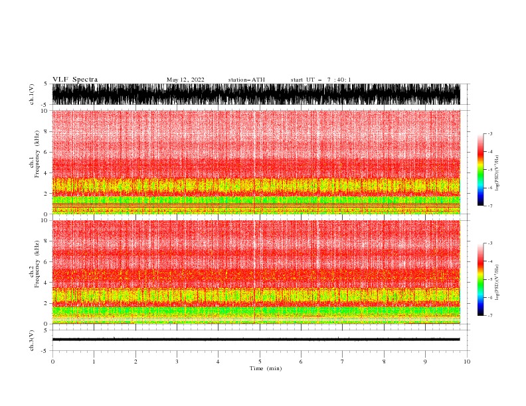Select the "start UT = 7:40:1" text
This screenshot has width=526, height=406.
(321, 80)
